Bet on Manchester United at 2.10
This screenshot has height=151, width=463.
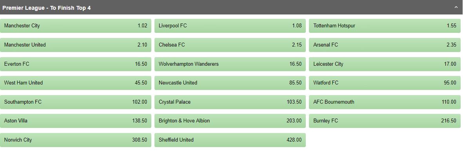76,45
